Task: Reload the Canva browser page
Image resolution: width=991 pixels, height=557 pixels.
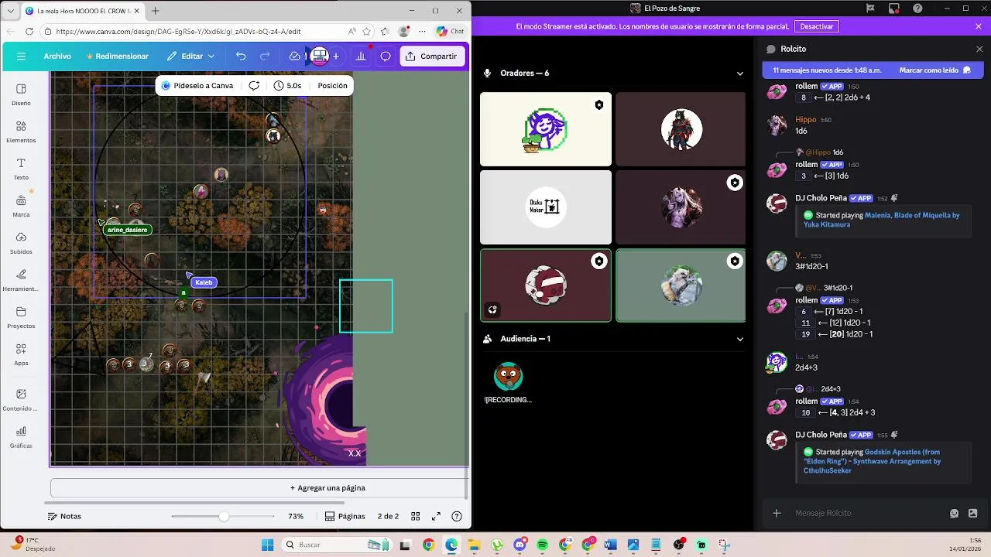Action: [x=29, y=32]
